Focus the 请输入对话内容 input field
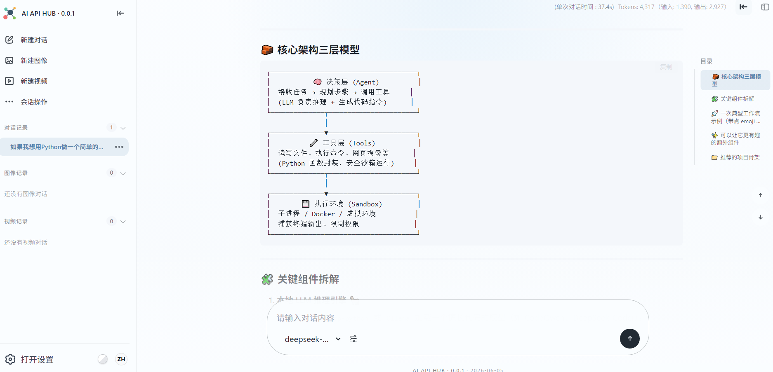The width and height of the screenshot is (773, 372). [458, 318]
